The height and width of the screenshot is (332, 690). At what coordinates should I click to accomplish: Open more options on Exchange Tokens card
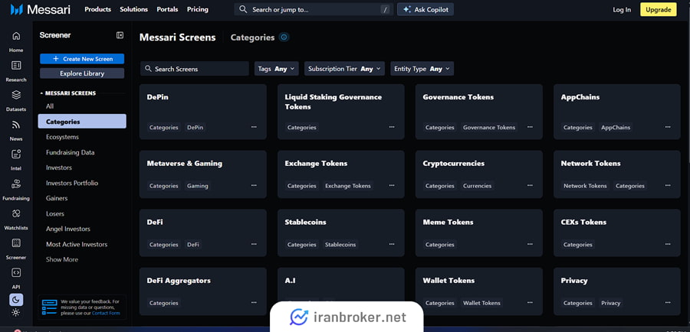[x=392, y=185]
